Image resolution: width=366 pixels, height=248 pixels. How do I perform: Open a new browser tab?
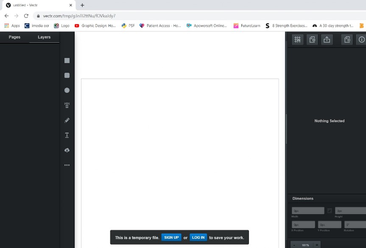[x=82, y=5]
